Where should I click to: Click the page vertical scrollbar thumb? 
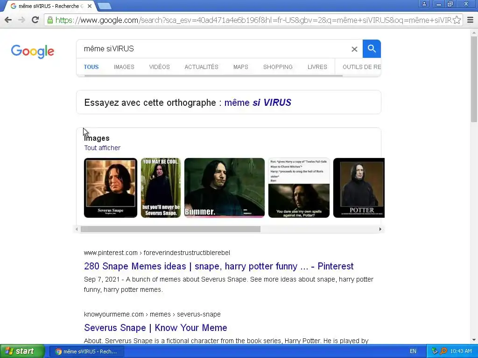coord(474,79)
